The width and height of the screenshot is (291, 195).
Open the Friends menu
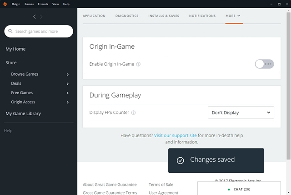click(x=43, y=4)
